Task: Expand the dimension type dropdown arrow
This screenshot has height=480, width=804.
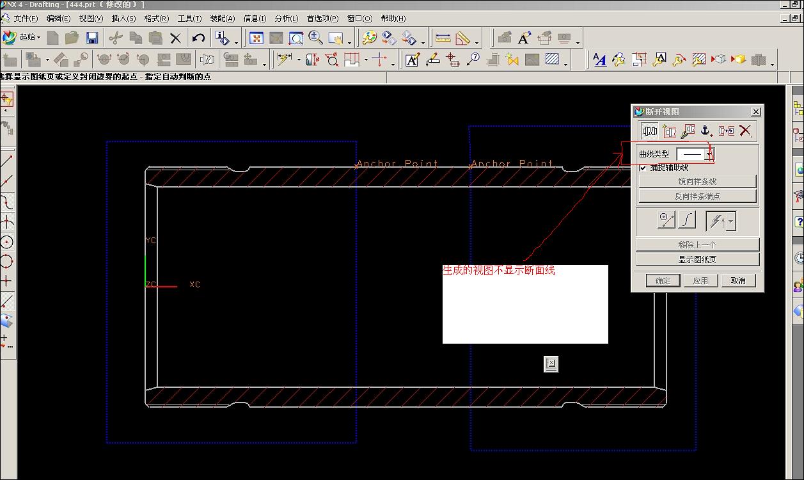Action: pos(298,60)
